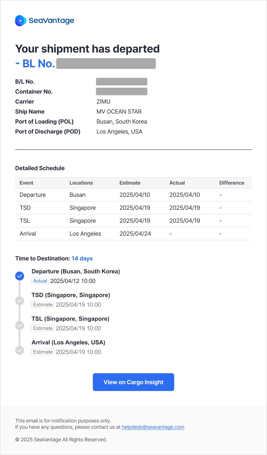Click the Locations column header

(x=81, y=183)
